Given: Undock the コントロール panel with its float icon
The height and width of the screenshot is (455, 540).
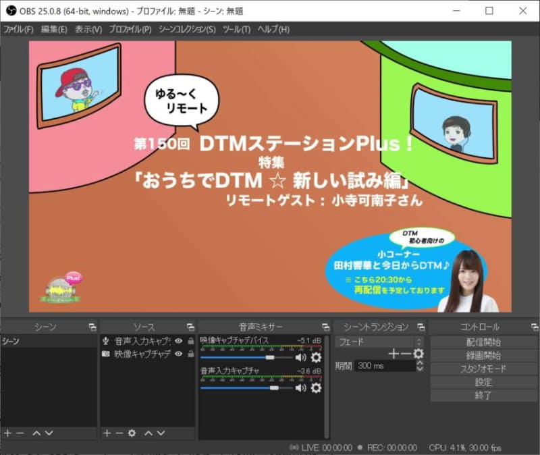Looking at the screenshot, I should pos(535,327).
